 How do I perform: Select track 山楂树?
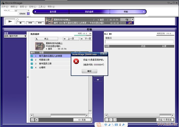42,68
